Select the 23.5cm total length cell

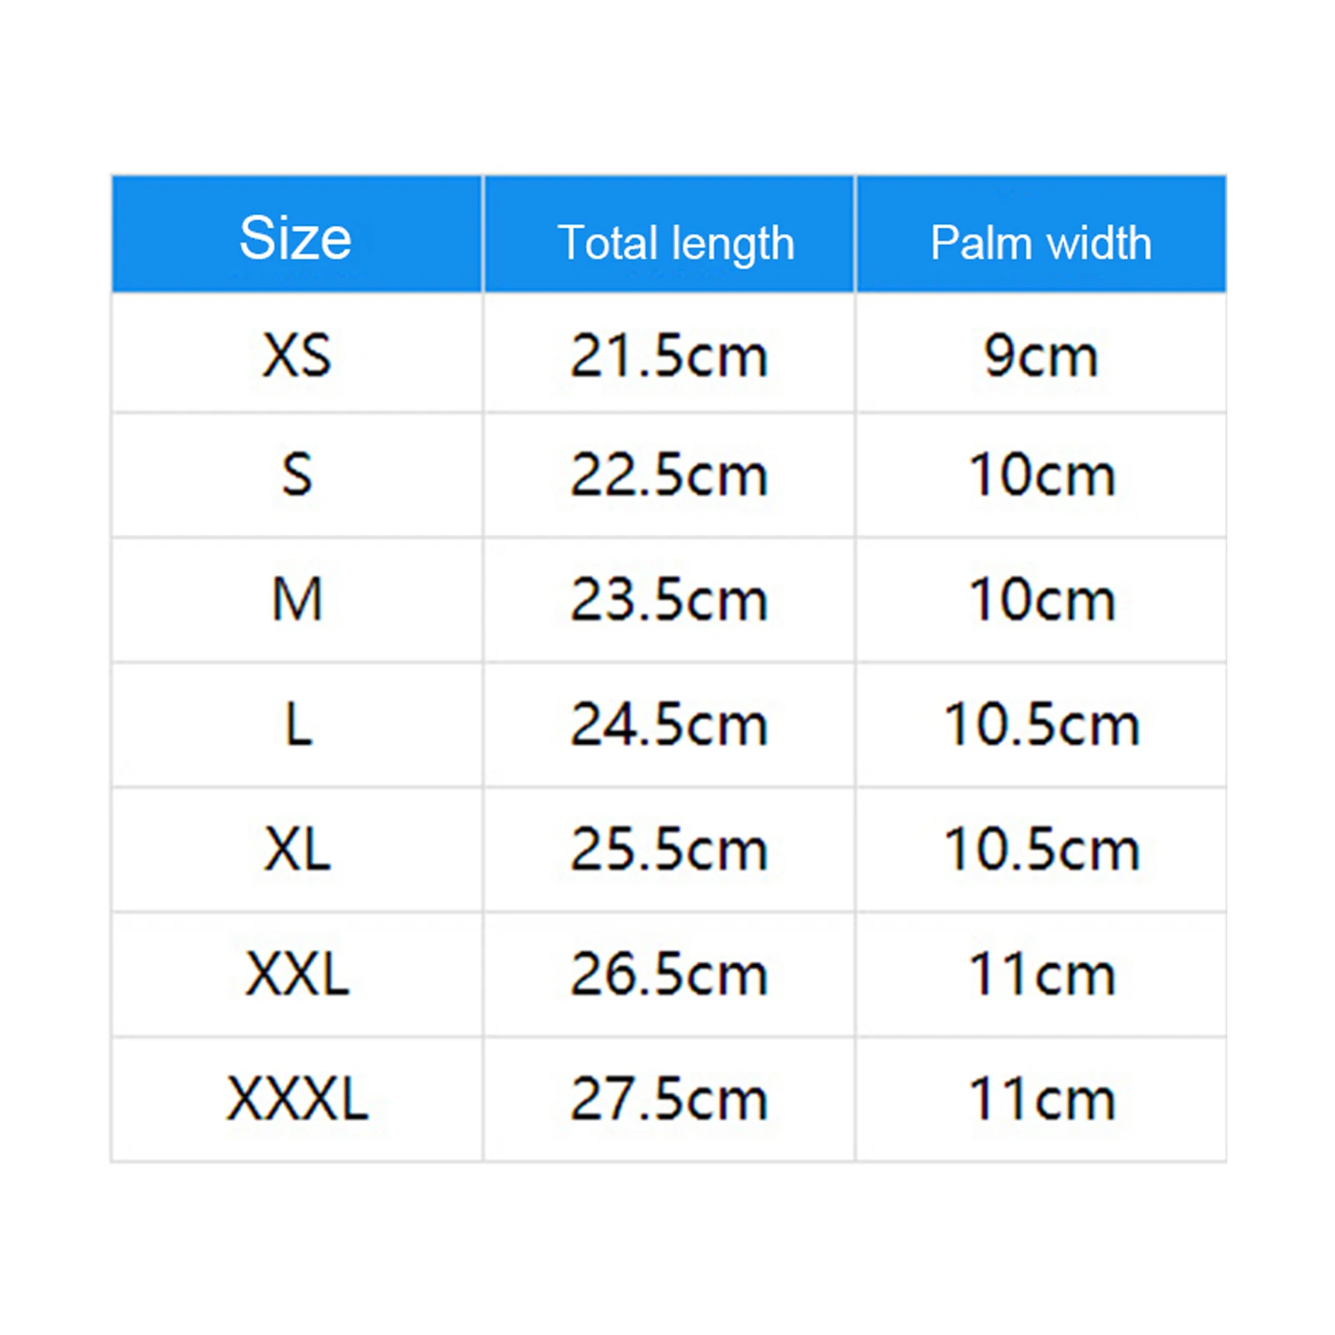(x=669, y=600)
